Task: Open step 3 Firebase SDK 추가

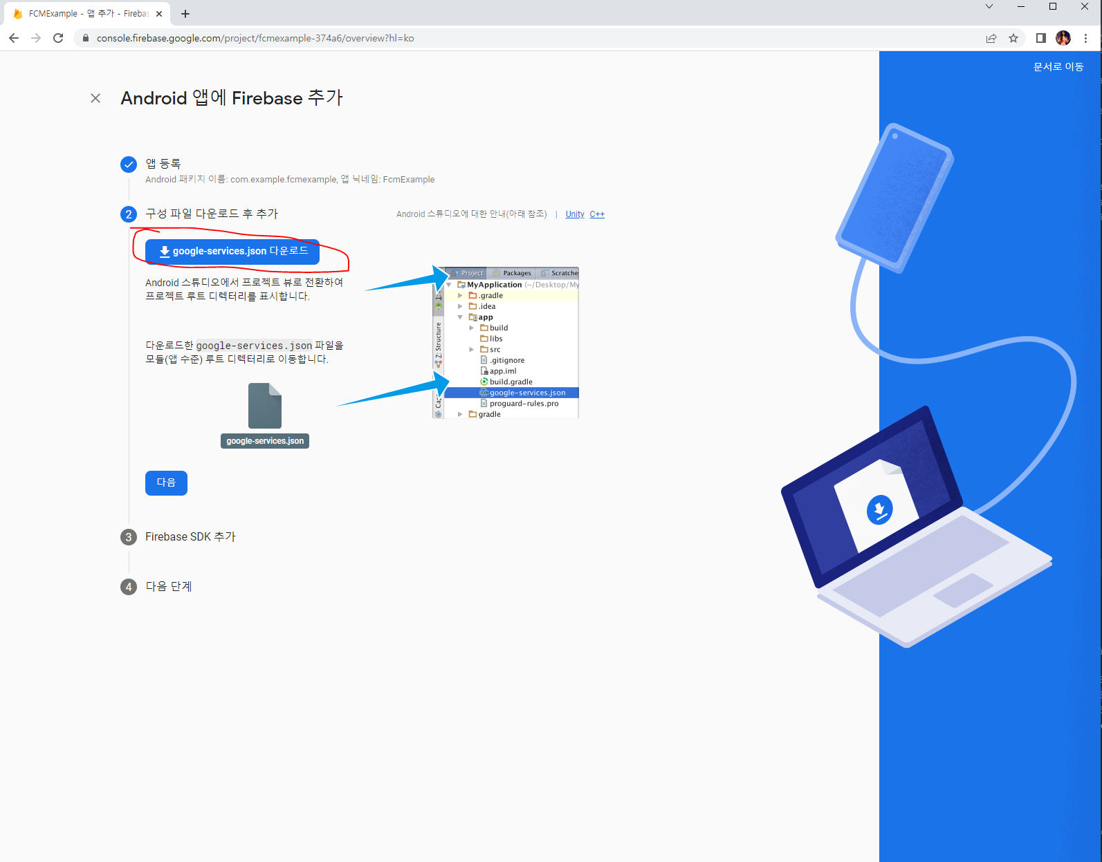Action: [x=190, y=537]
